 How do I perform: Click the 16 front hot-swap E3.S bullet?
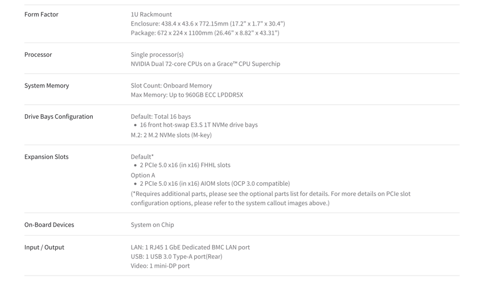tap(199, 125)
